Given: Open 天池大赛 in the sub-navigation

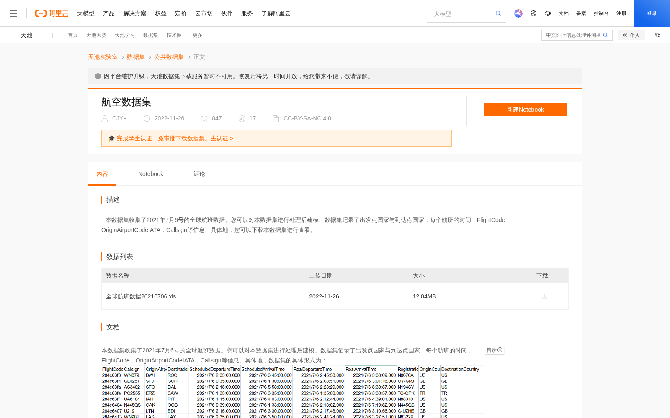Looking at the screenshot, I should click(x=96, y=35).
